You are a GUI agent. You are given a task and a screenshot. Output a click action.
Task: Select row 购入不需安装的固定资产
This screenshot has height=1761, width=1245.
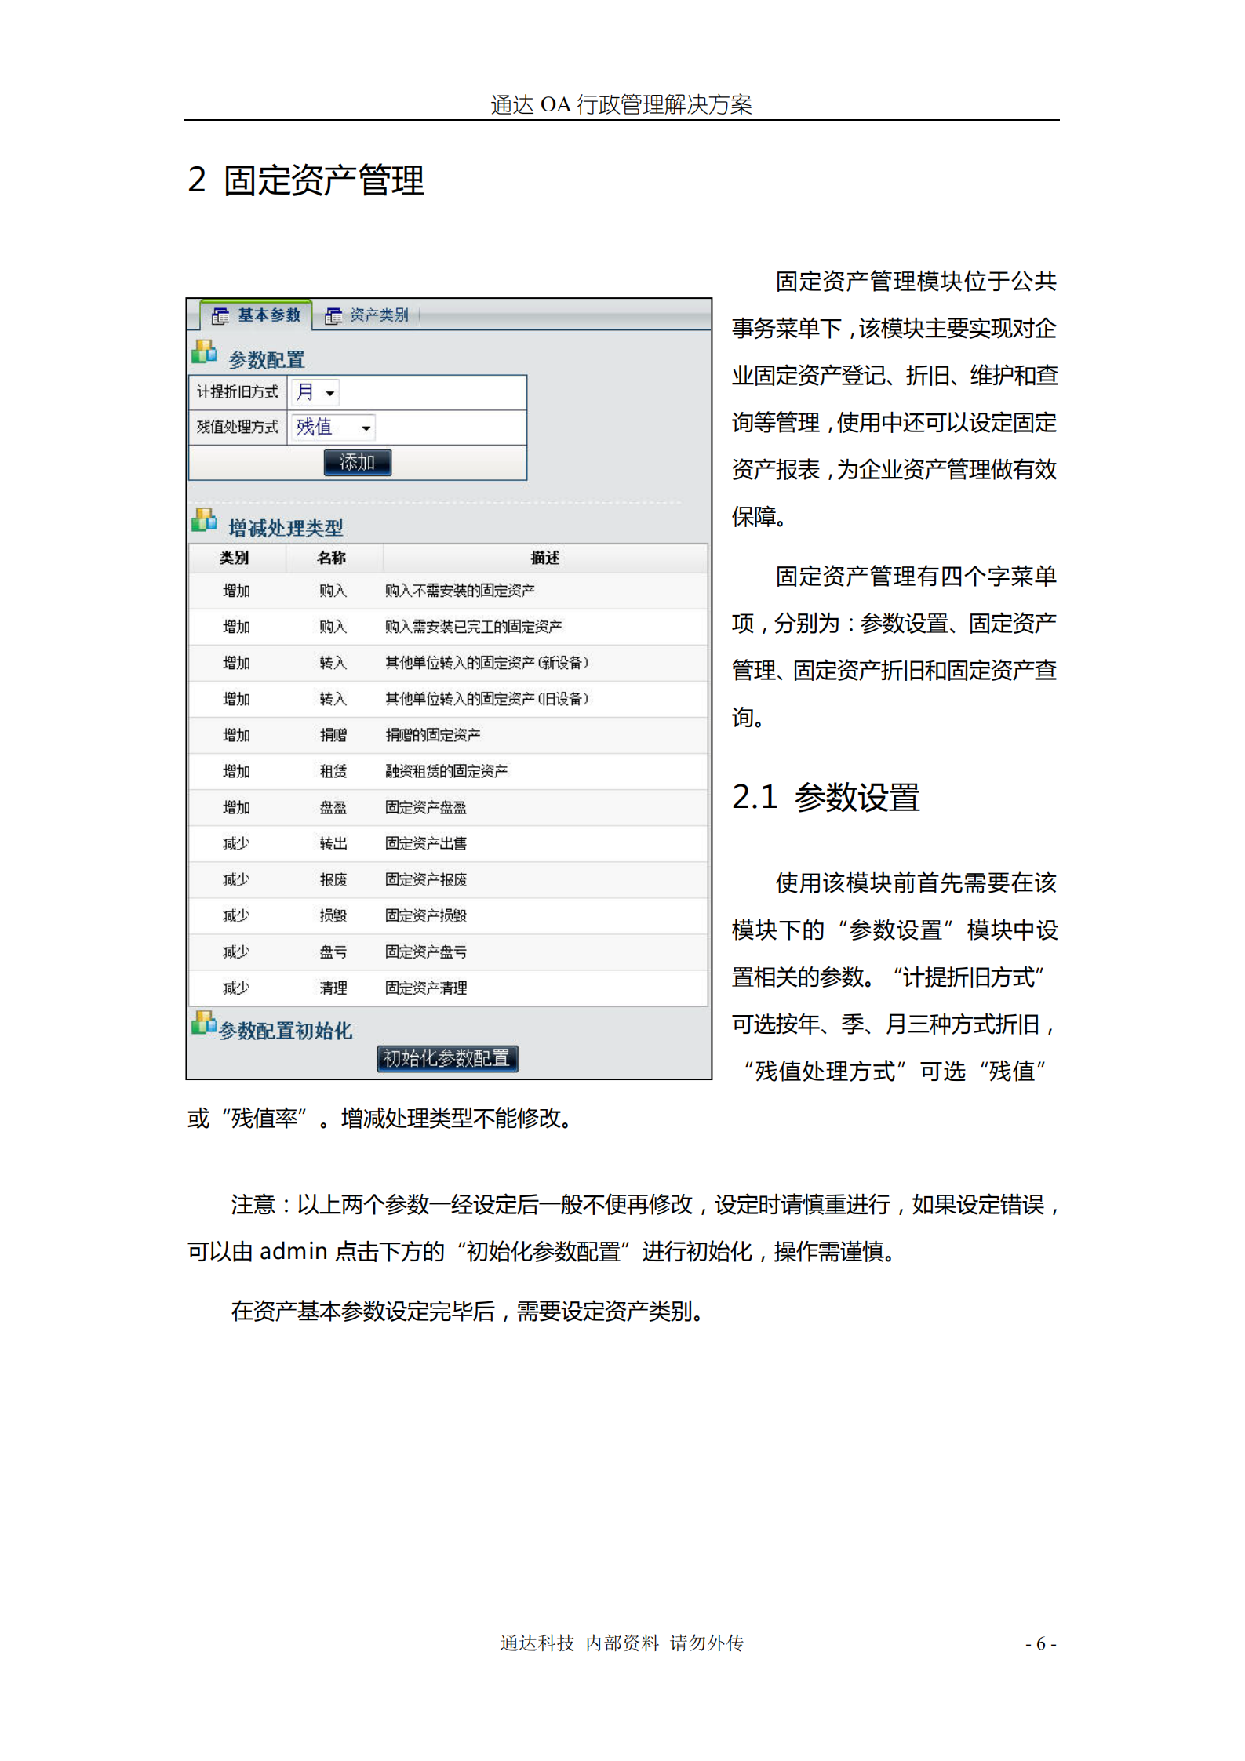(x=448, y=591)
